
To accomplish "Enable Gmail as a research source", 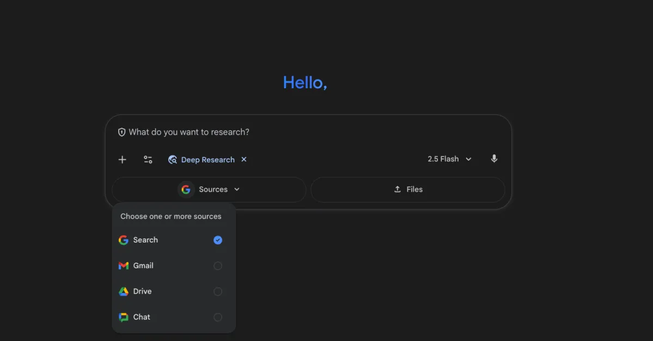I will tap(217, 265).
